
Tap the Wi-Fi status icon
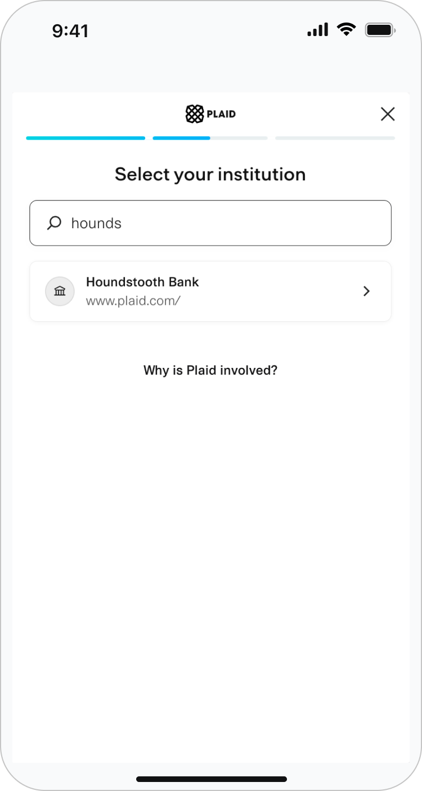pos(346,29)
